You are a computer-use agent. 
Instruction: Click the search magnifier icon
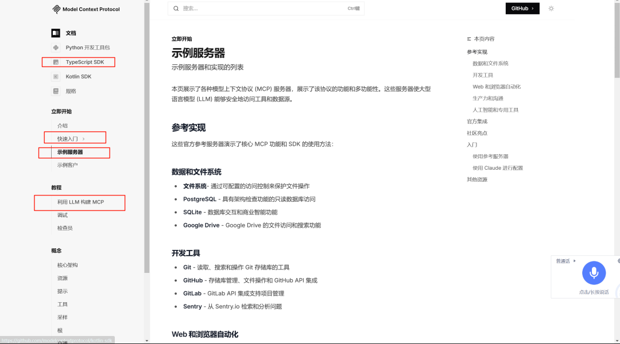176,8
